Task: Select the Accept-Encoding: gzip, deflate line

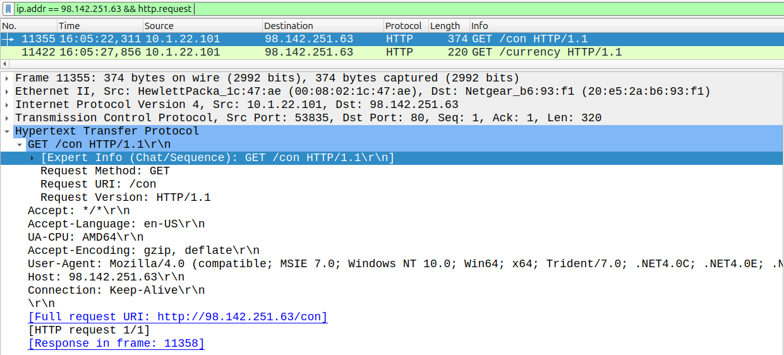Action: tap(143, 251)
